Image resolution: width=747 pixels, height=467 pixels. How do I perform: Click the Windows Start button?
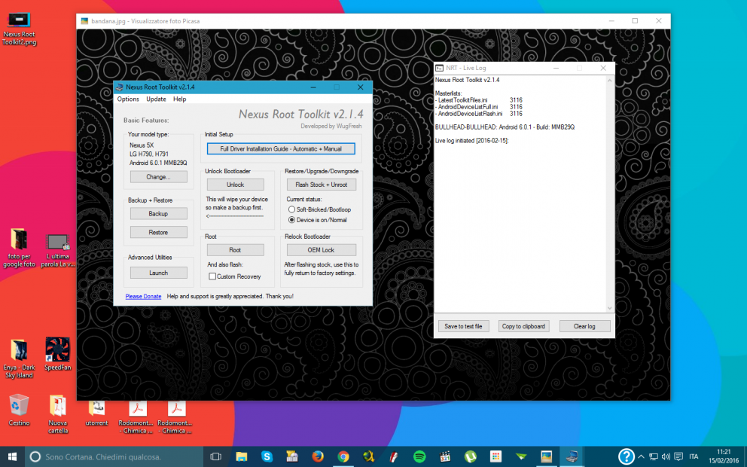click(12, 456)
